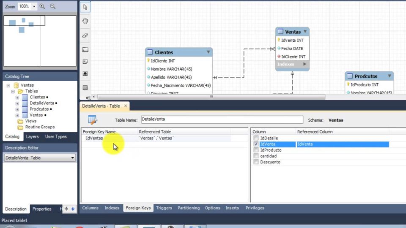Activate the hand pan tool
Screen dimensions: 406x228
(85, 21)
